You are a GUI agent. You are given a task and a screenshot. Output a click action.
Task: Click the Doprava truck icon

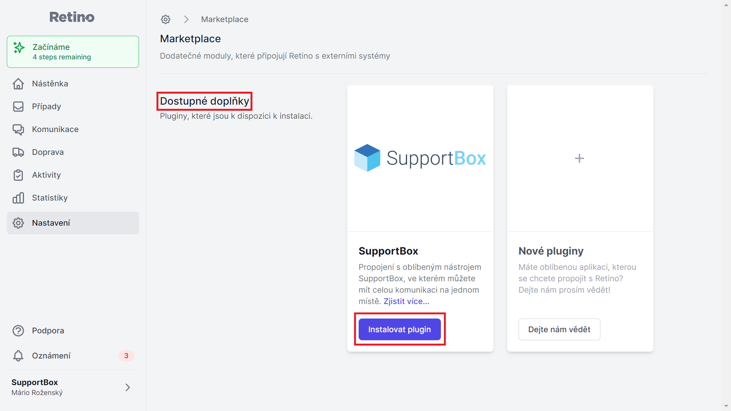pos(18,152)
